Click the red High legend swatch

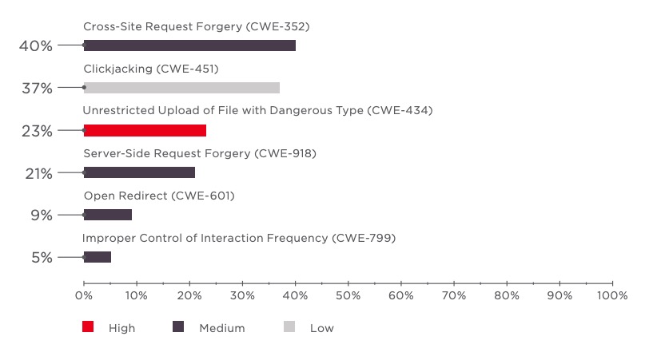[88, 327]
